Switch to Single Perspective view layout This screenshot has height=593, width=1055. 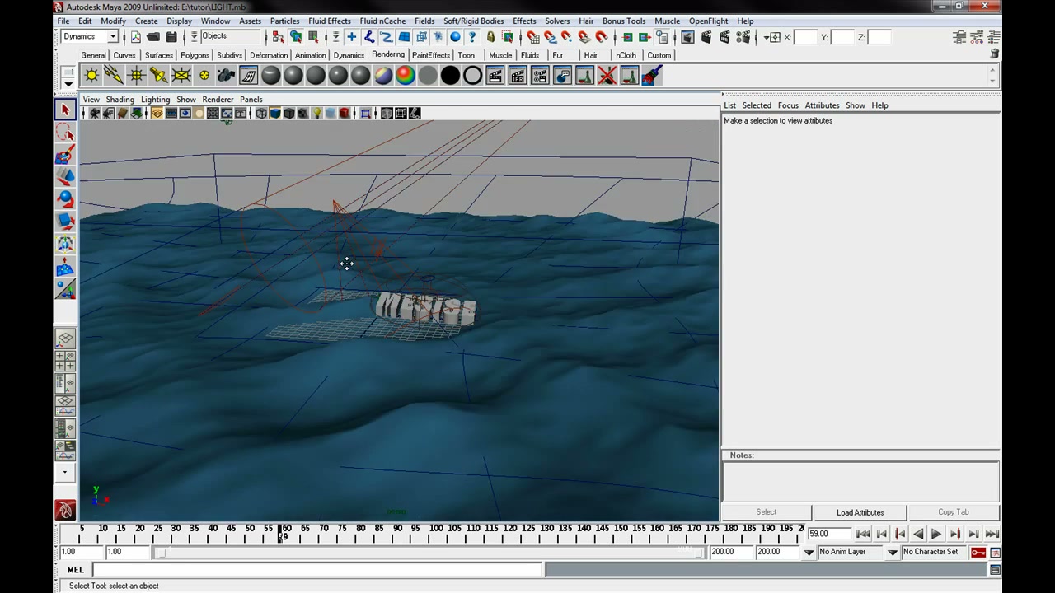[x=65, y=339]
